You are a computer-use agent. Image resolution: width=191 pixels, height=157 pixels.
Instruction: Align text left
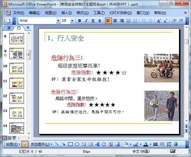point(108,21)
